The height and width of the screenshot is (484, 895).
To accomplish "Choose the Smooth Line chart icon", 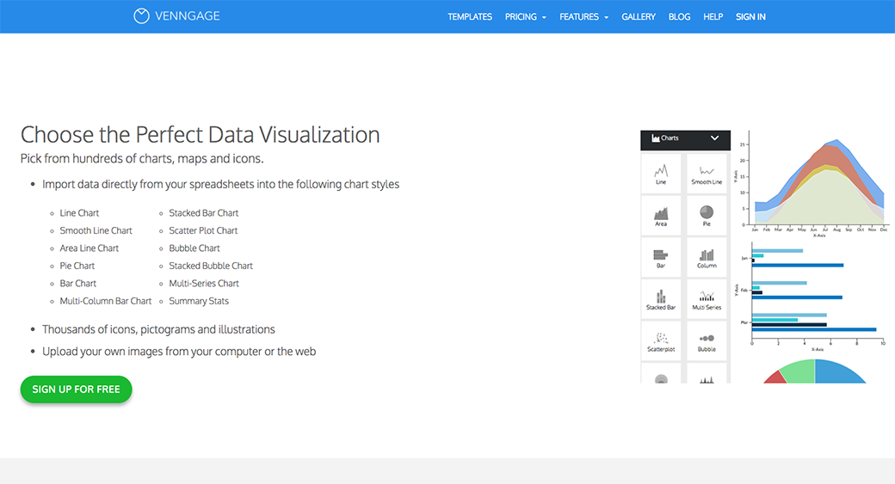I will tap(707, 172).
